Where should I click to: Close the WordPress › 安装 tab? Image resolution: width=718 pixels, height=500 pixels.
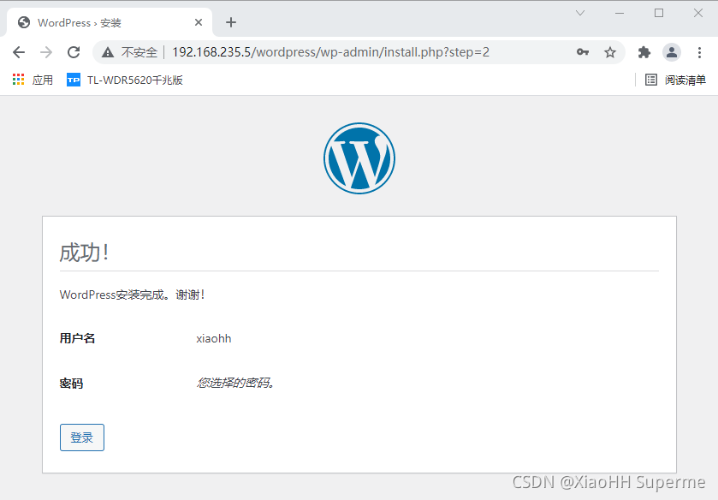coord(199,22)
